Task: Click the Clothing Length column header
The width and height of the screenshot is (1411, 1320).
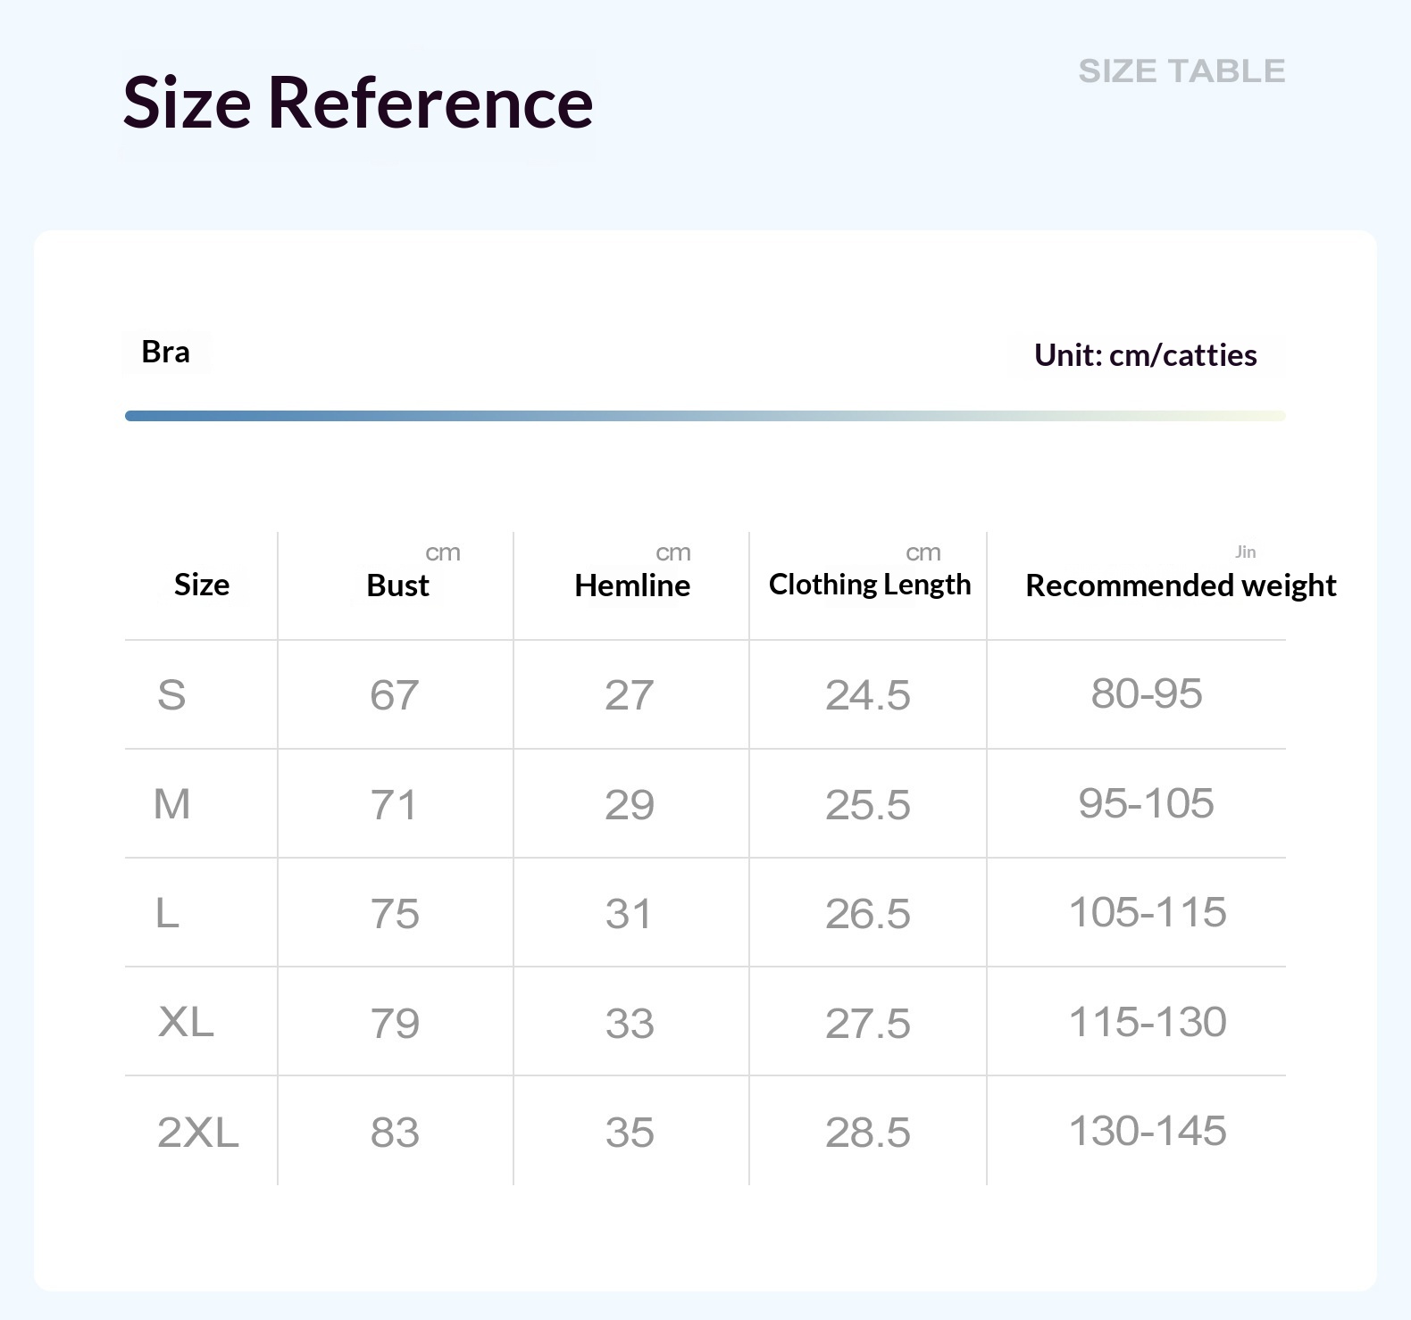Action: [870, 585]
